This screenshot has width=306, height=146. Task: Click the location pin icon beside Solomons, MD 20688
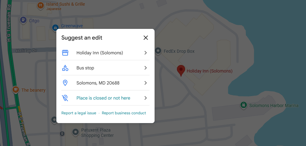tap(65, 83)
